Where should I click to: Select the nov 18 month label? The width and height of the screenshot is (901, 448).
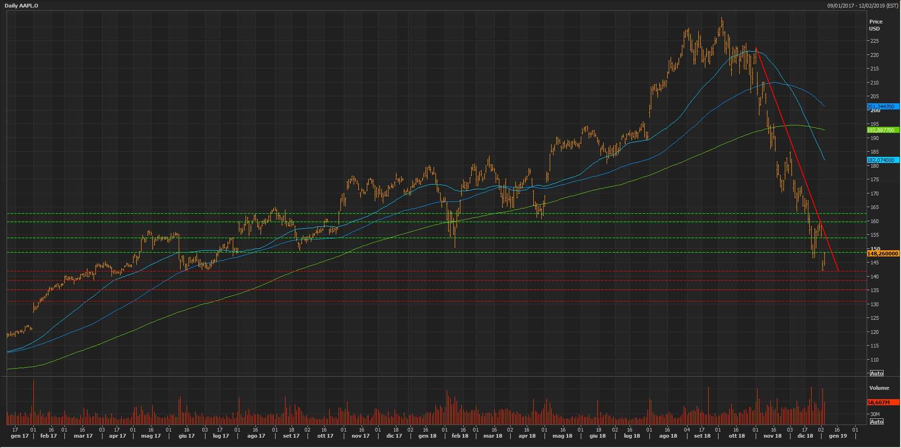[x=772, y=436]
